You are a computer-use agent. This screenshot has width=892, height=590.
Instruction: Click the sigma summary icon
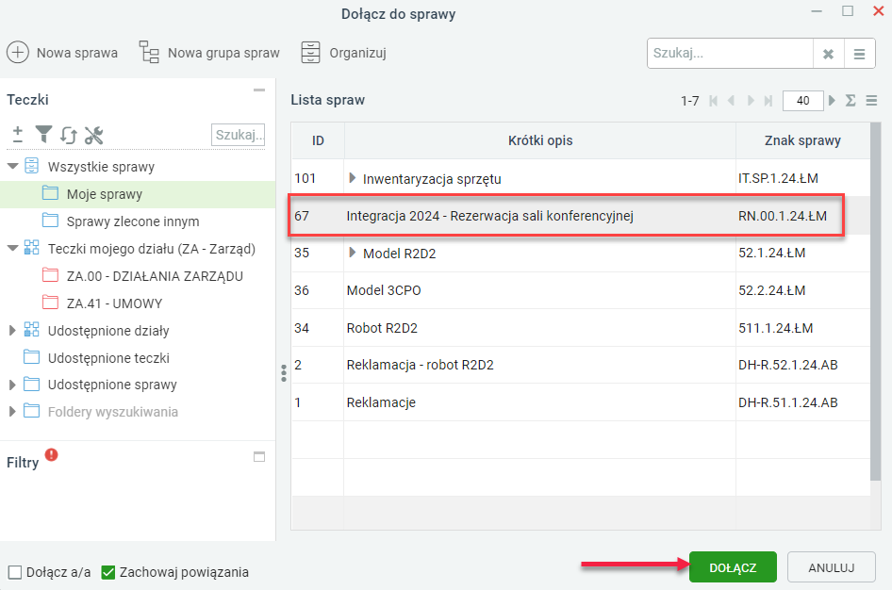[x=851, y=101]
